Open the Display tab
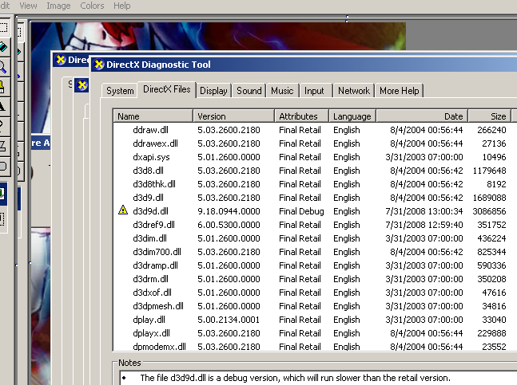The height and width of the screenshot is (385, 517). (x=213, y=91)
